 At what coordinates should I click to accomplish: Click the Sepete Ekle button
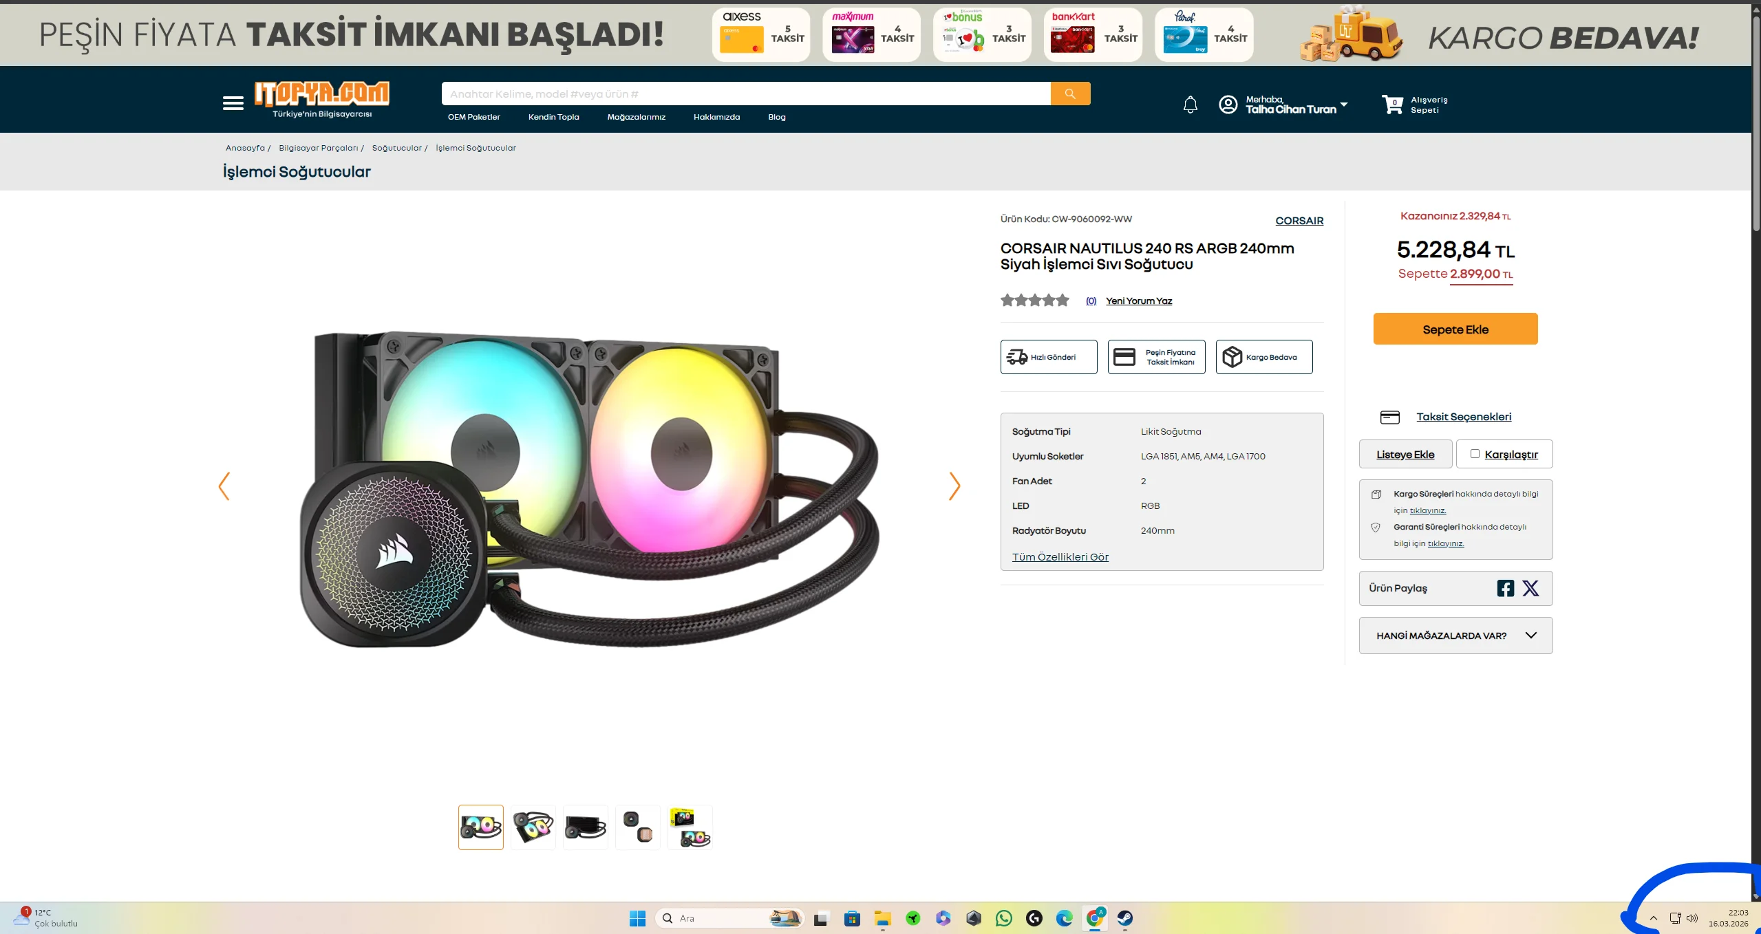[1455, 329]
